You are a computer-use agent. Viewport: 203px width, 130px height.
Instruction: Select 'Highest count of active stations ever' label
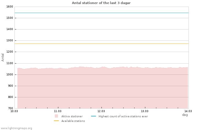click(x=123, y=116)
